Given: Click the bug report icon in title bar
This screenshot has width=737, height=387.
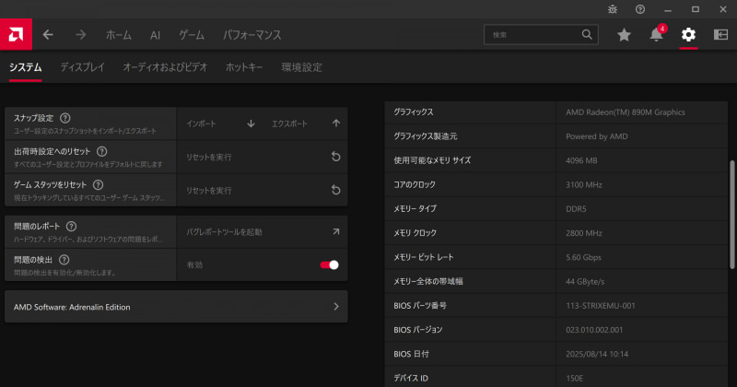Looking at the screenshot, I should [613, 9].
